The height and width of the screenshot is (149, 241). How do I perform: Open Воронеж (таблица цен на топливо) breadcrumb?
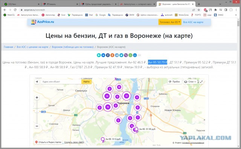click(x=73, y=47)
